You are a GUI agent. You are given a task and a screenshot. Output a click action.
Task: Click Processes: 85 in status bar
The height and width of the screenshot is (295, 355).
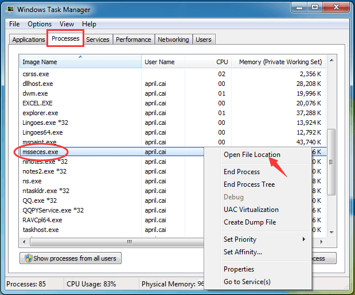[26, 284]
